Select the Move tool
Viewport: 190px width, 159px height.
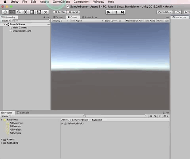coord(12,12)
